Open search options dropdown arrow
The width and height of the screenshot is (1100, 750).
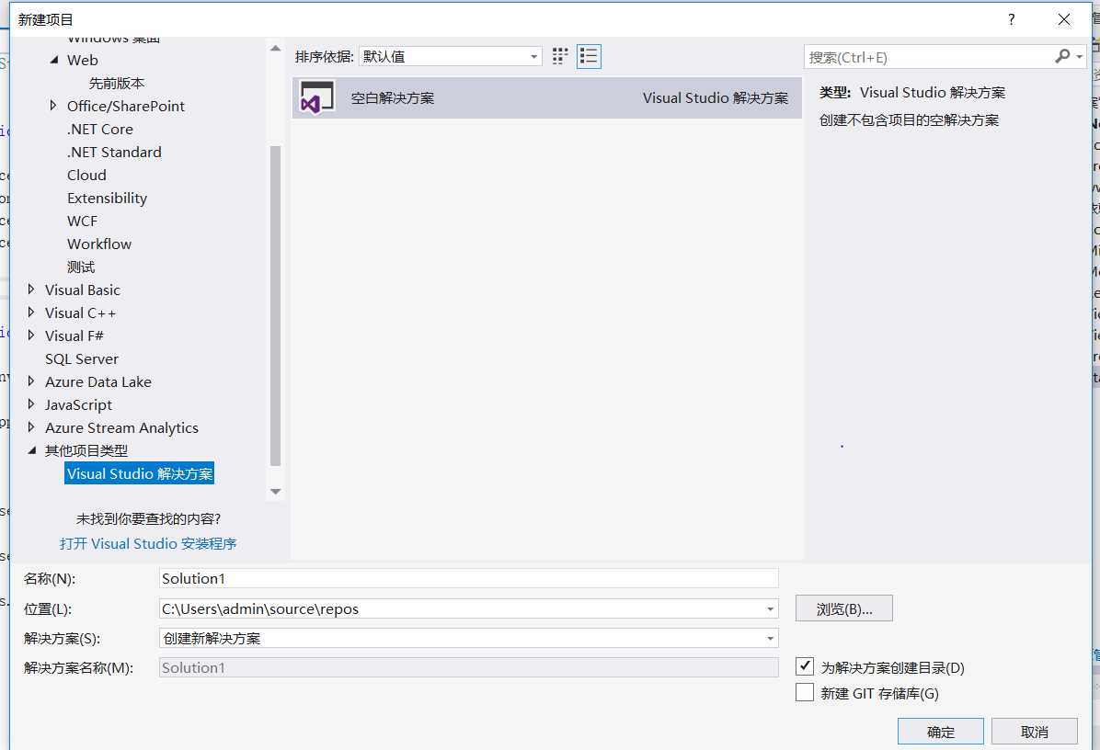(x=1079, y=57)
